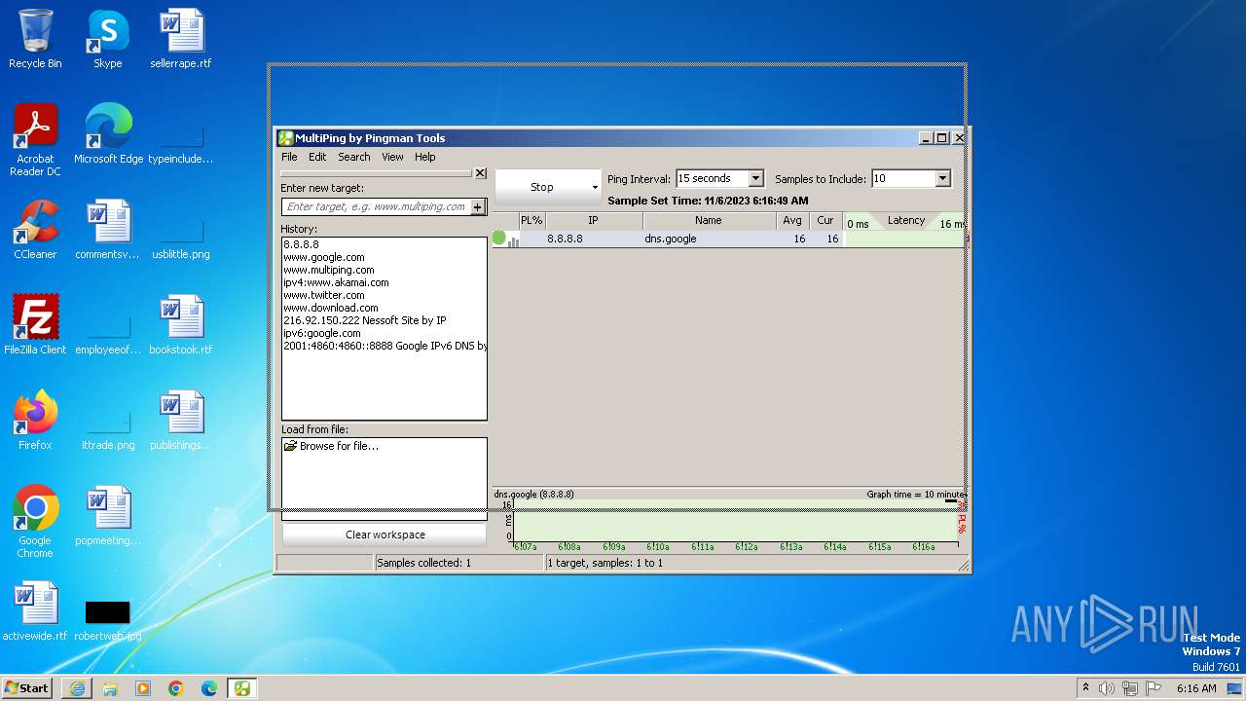This screenshot has height=701, width=1246.
Task: Select 8.8.8.8 in History list
Action: tap(301, 244)
